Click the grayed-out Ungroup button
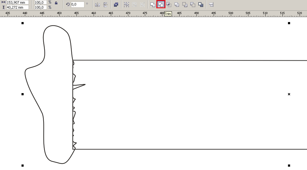307x170 pixels. tap(134, 5)
